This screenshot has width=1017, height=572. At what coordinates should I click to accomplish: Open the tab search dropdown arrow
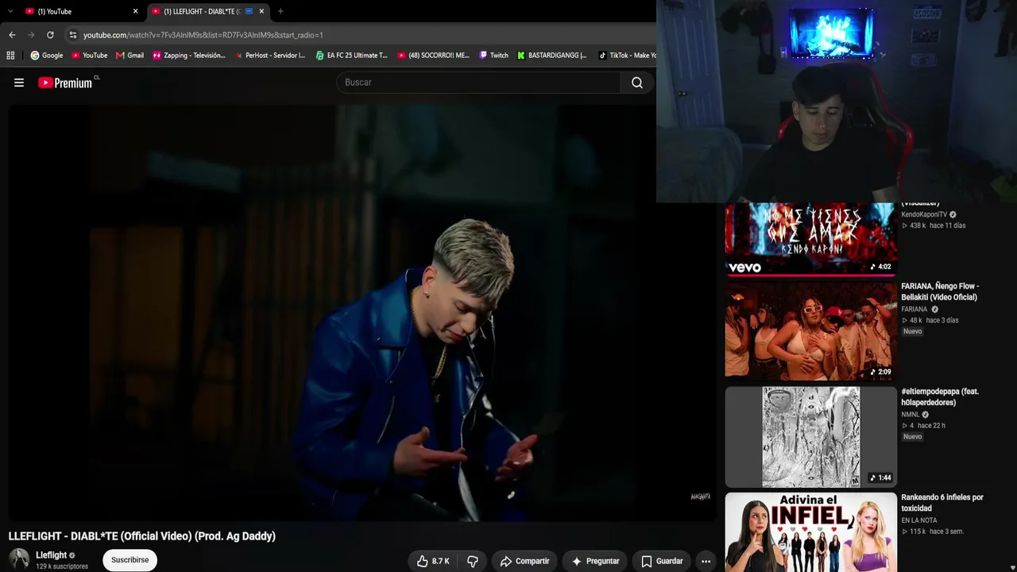(x=10, y=11)
